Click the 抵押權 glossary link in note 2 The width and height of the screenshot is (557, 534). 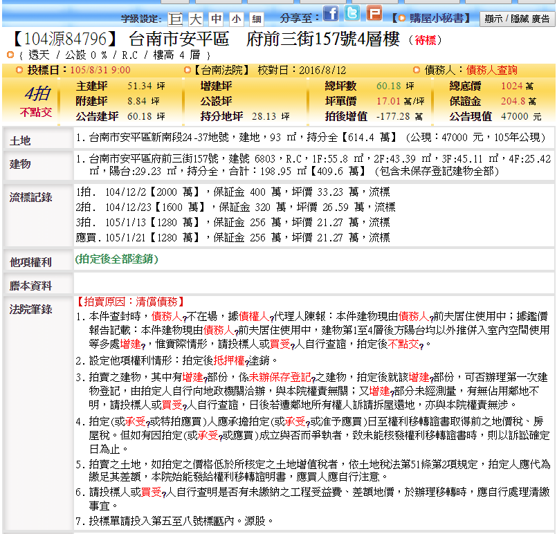[230, 360]
